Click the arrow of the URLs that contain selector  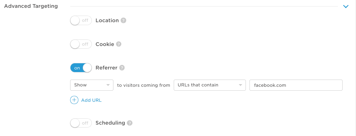click(x=240, y=85)
